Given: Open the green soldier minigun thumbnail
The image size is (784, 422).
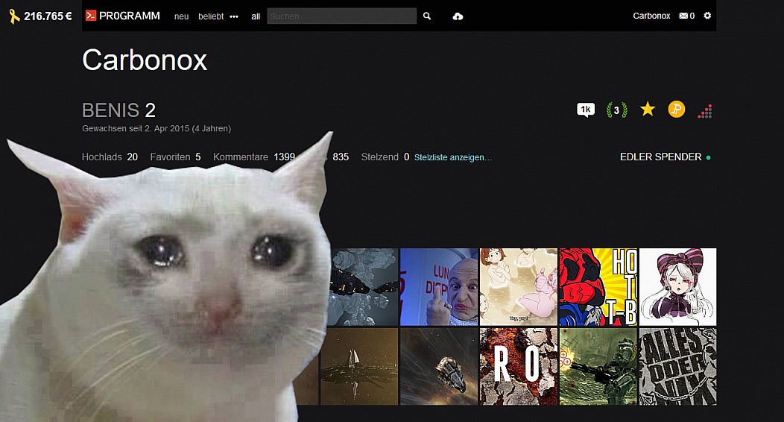Looking at the screenshot, I should click(x=598, y=367).
